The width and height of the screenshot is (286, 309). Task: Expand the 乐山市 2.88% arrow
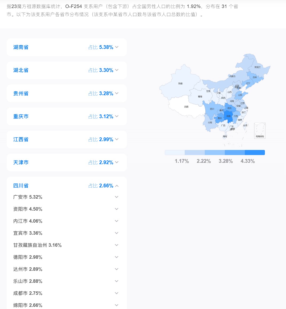[116, 281]
